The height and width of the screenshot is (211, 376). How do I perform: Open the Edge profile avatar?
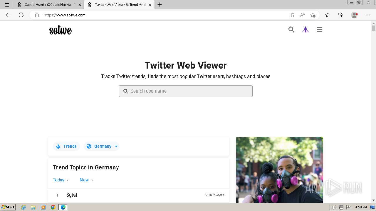(355, 15)
